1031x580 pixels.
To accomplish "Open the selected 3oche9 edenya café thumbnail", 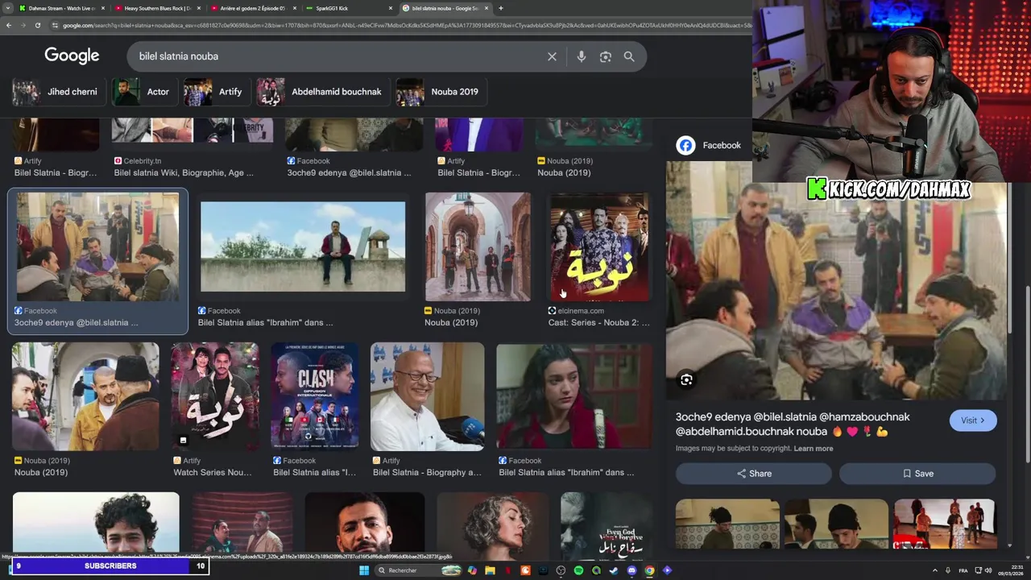I will pyautogui.click(x=97, y=246).
